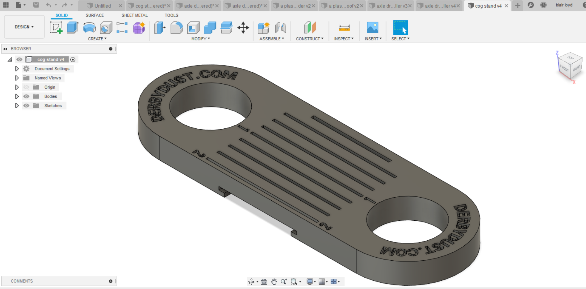Open the ASSEMBLE dropdown menu

pos(272,39)
